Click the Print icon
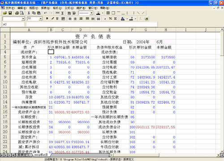The width and height of the screenshot is (224, 161). pos(17,13)
